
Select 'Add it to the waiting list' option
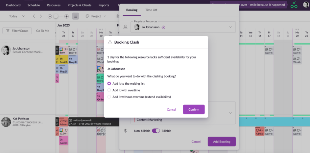109,83
